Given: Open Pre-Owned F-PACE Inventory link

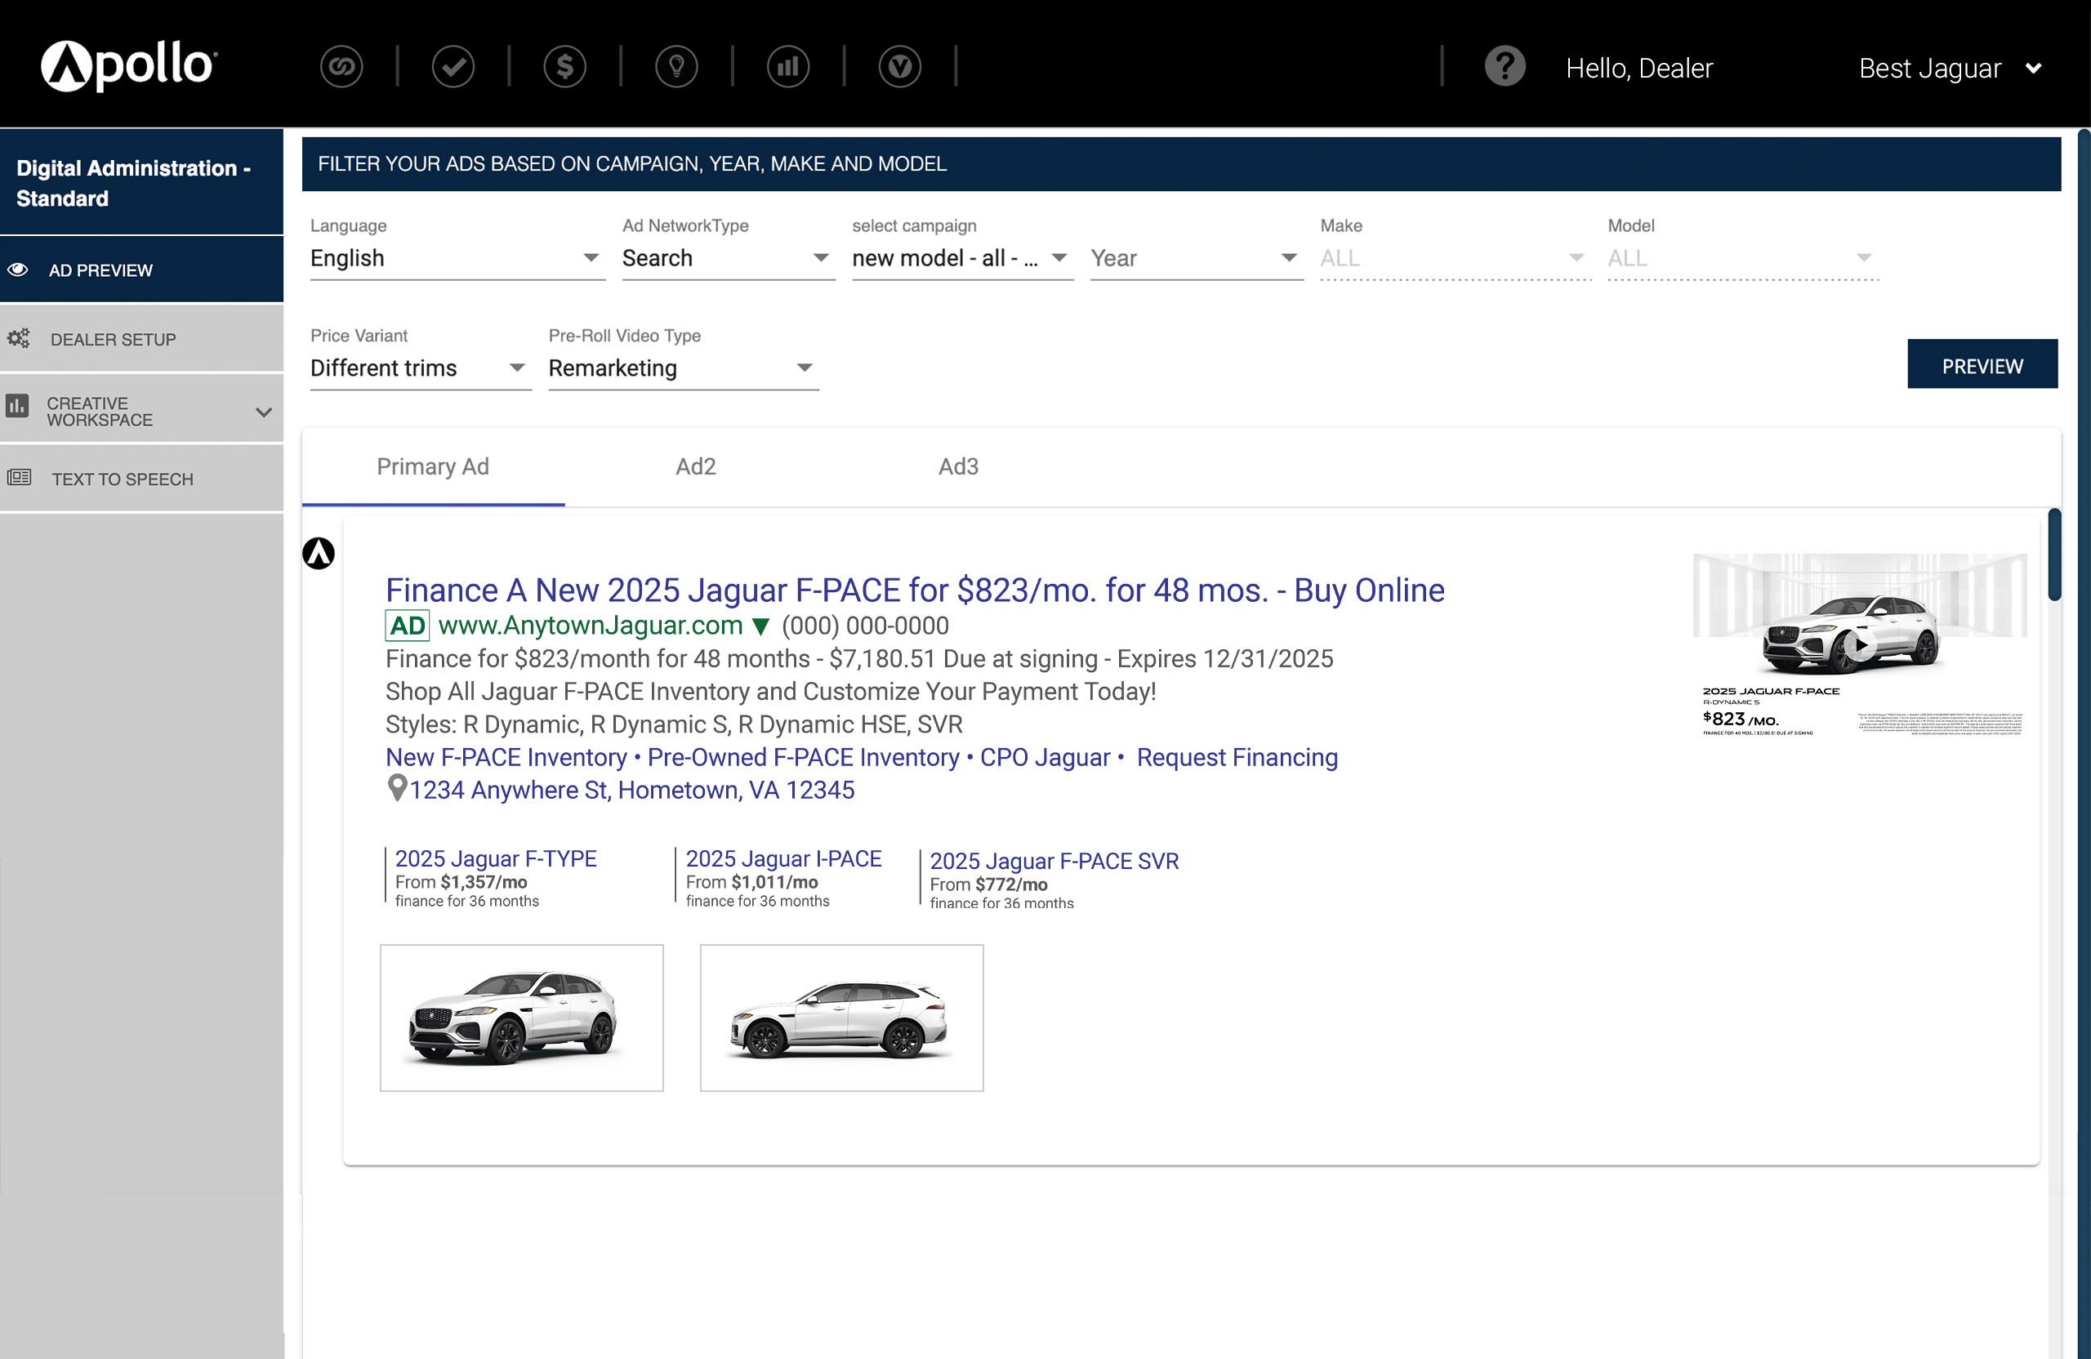Looking at the screenshot, I should pyautogui.click(x=803, y=757).
